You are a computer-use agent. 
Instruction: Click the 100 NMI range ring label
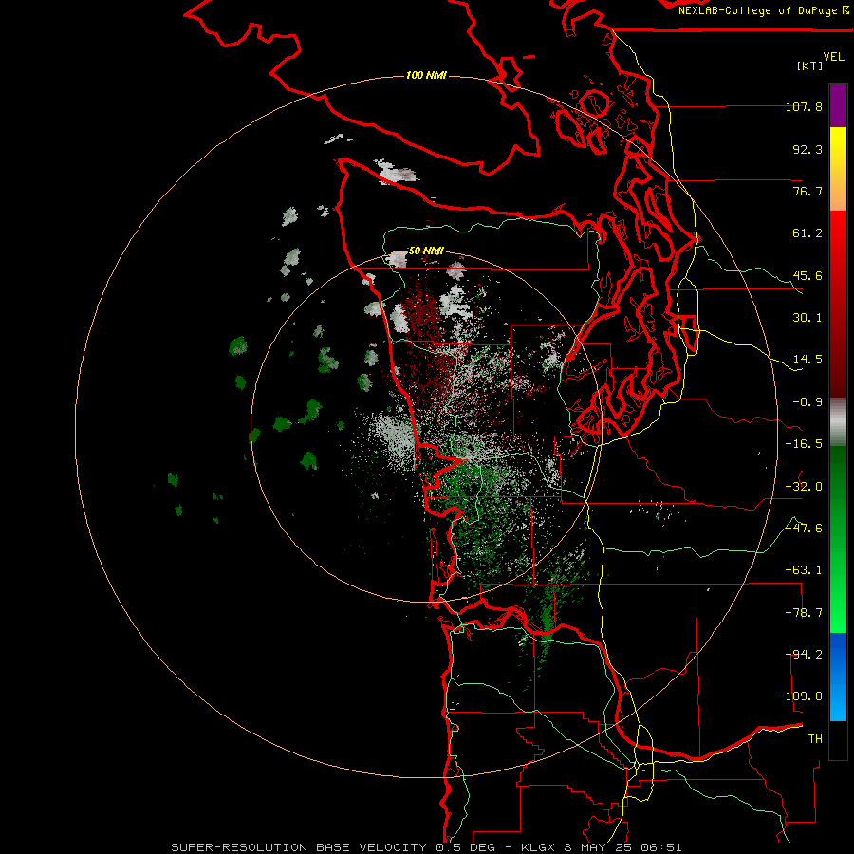tap(426, 75)
